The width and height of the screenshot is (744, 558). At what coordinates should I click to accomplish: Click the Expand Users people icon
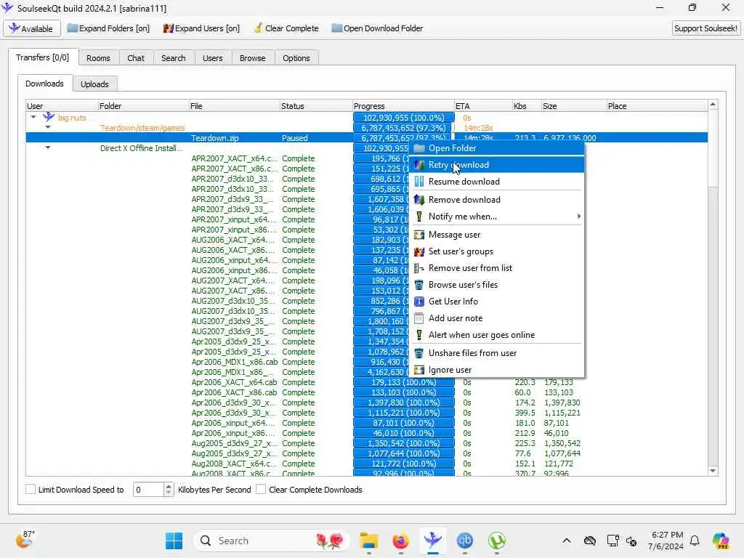[x=169, y=28]
